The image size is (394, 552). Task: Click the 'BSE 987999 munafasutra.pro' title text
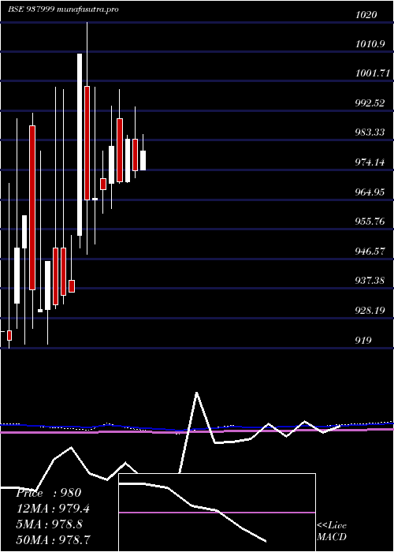point(63,9)
